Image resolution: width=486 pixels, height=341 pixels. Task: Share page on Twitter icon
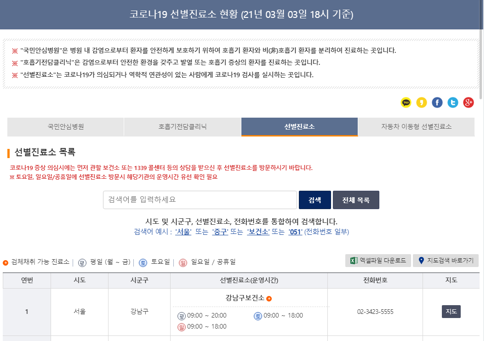(x=453, y=102)
